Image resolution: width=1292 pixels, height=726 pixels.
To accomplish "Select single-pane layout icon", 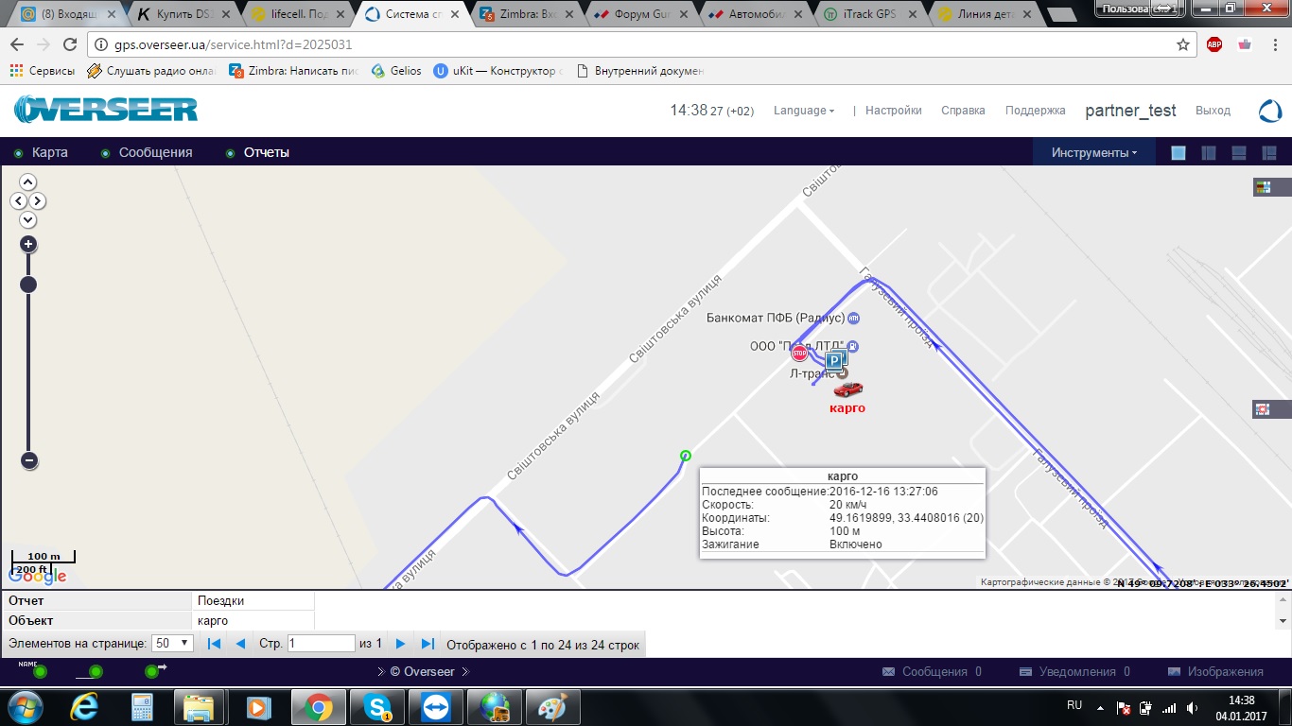I will tap(1179, 153).
